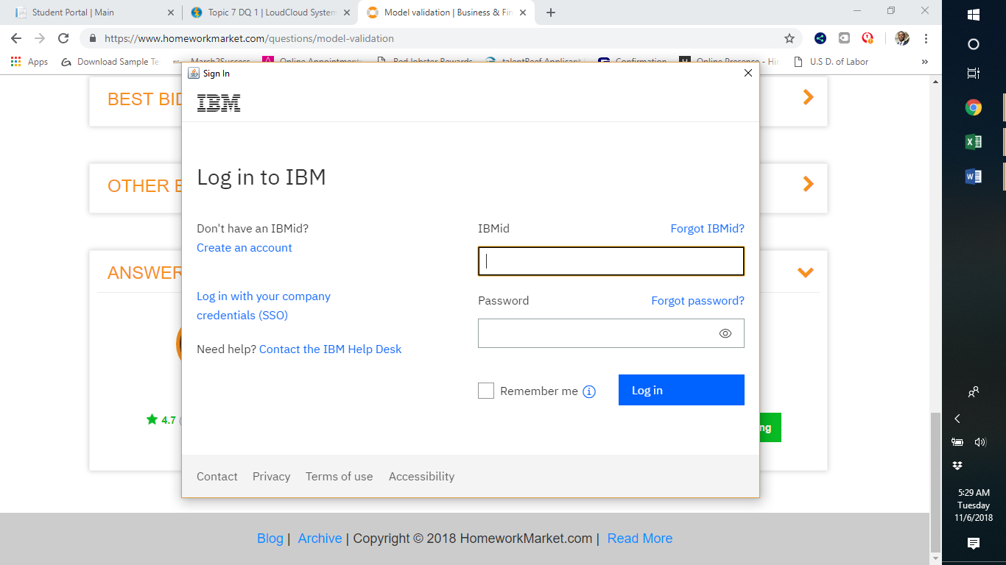Open the Forgot password? link
Image resolution: width=1006 pixels, height=565 pixels.
point(698,301)
